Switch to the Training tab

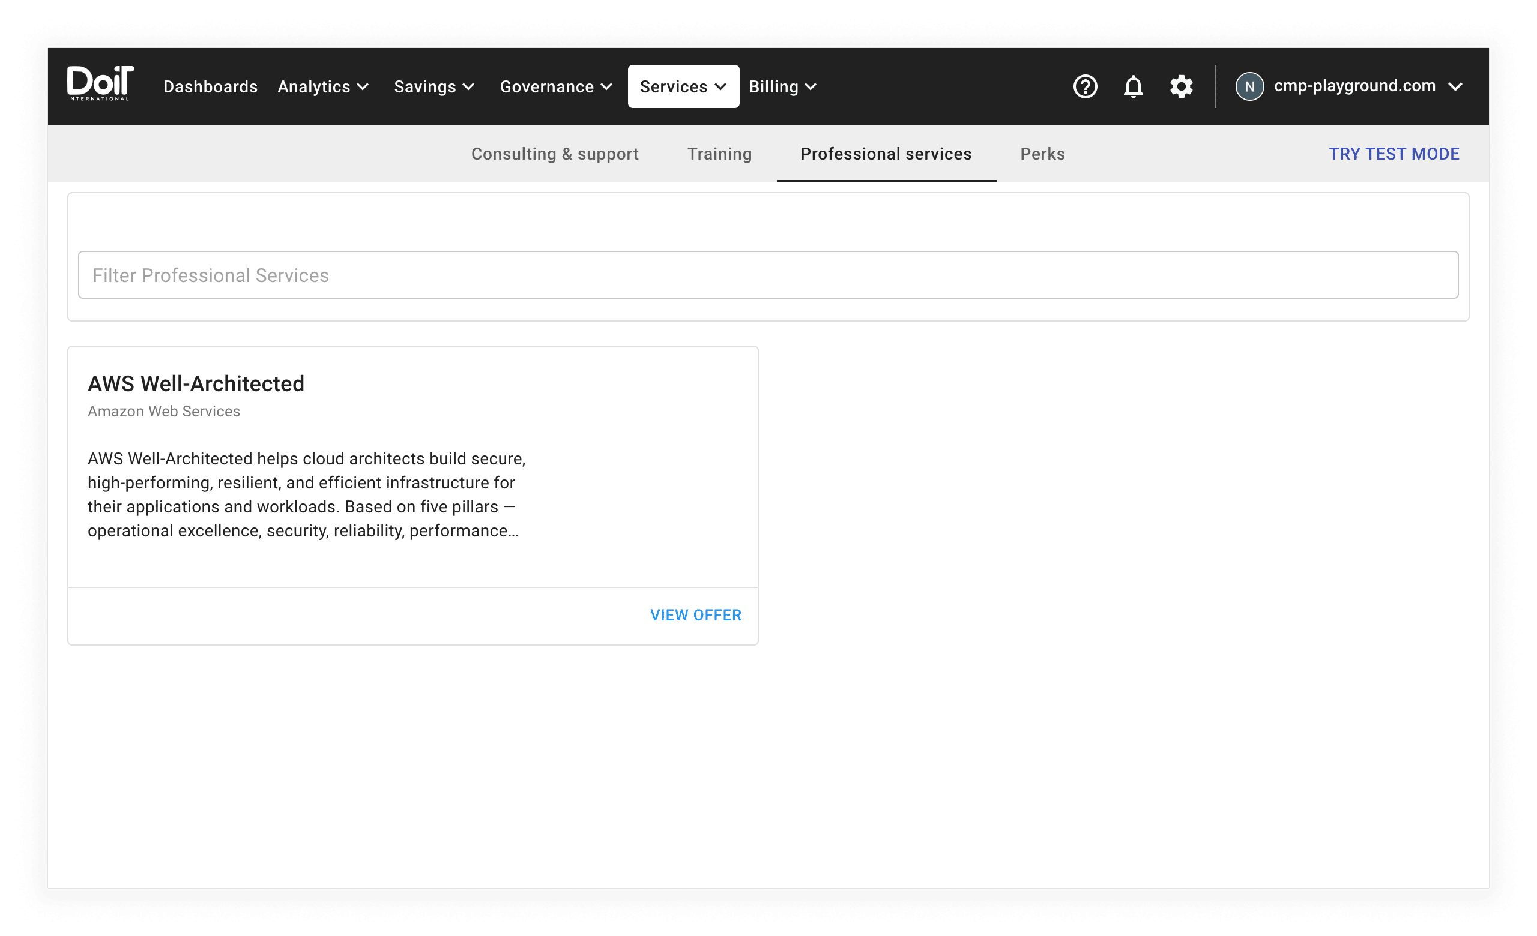pos(719,154)
